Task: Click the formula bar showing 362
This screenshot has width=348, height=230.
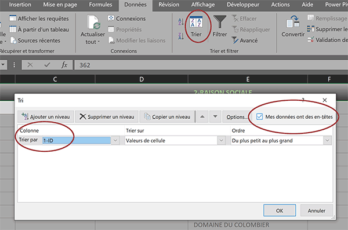Action: coord(211,65)
